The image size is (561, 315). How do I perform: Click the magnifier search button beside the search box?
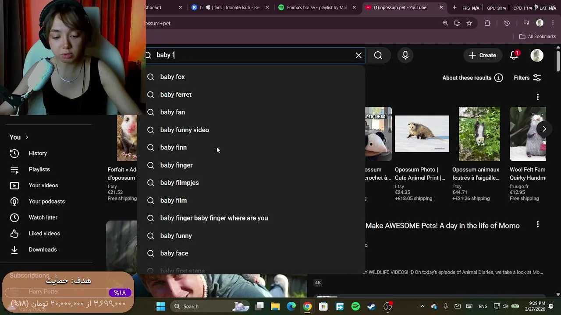coord(378,55)
